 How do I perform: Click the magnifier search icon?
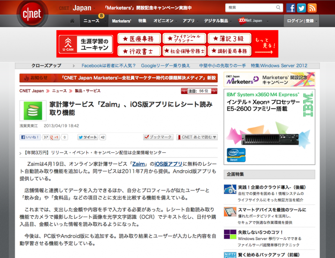278,7
